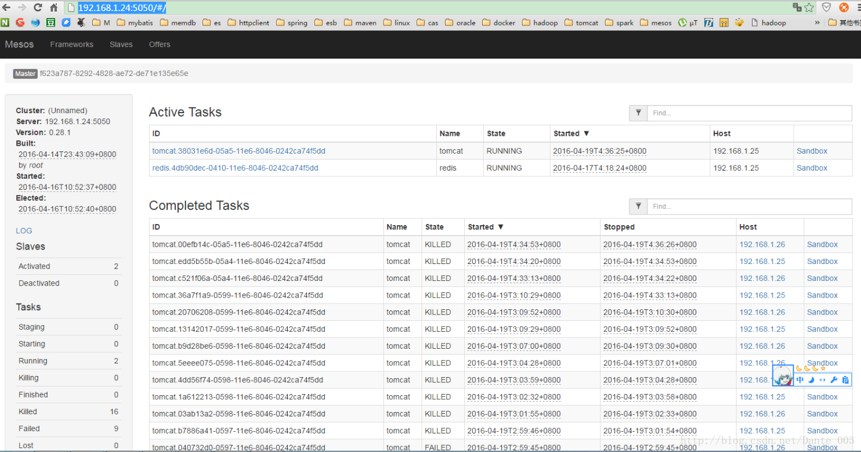Image resolution: width=861 pixels, height=452 pixels.
Task: Click the Version 0.28.1 text
Action: [44, 132]
